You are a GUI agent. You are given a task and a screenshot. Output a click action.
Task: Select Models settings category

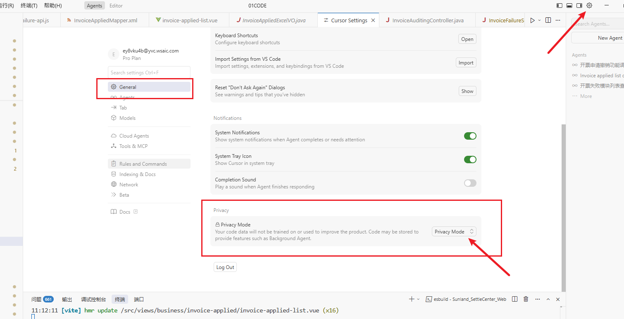(149, 118)
